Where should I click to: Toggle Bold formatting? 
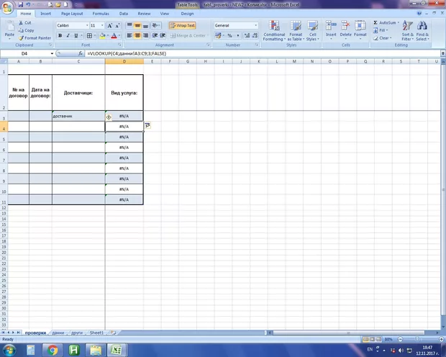60,35
